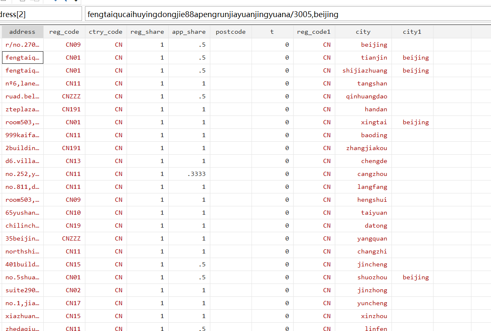This screenshot has height=331, width=491.
Task: Select the city cell 'tianjin'
Action: coord(363,58)
